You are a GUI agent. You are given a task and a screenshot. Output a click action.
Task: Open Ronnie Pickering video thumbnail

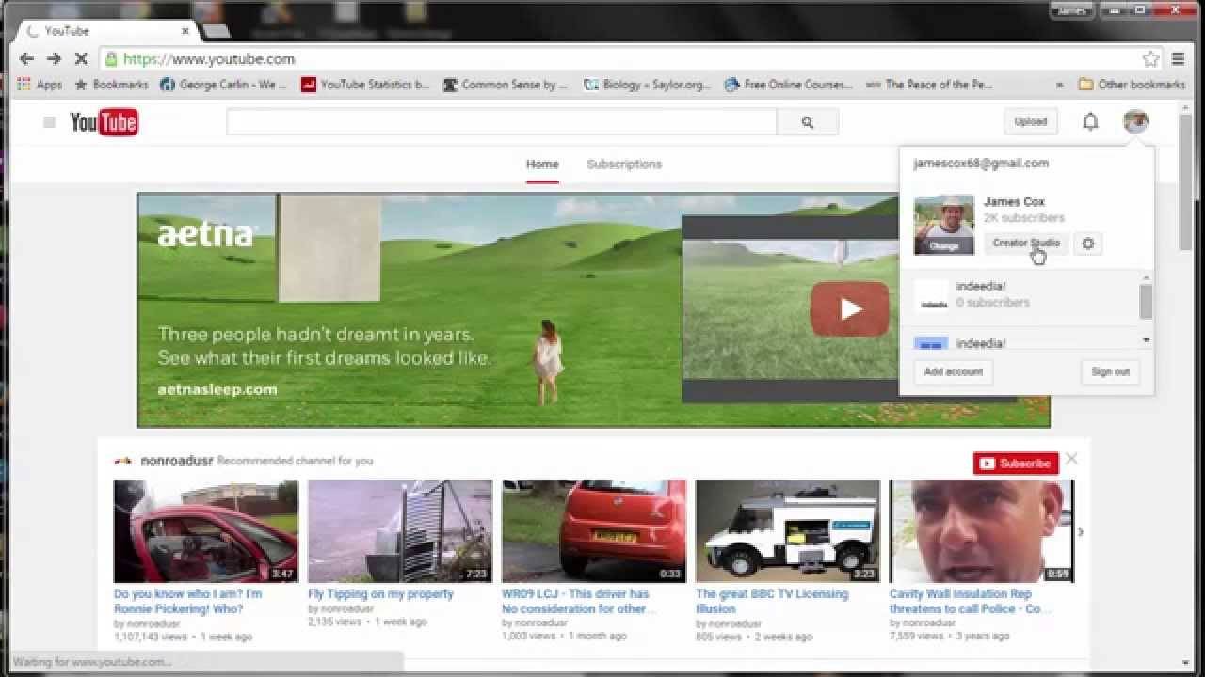pyautogui.click(x=206, y=531)
